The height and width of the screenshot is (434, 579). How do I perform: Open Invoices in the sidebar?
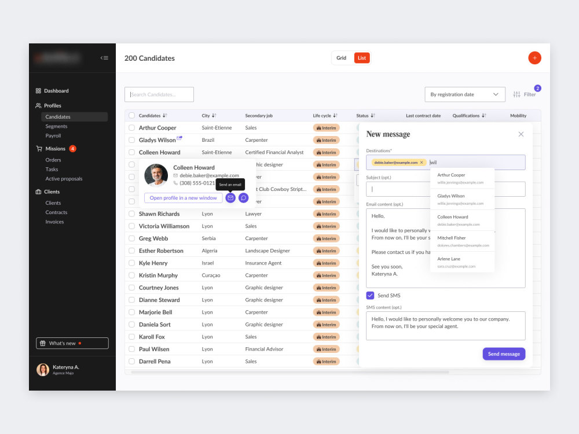(x=54, y=222)
